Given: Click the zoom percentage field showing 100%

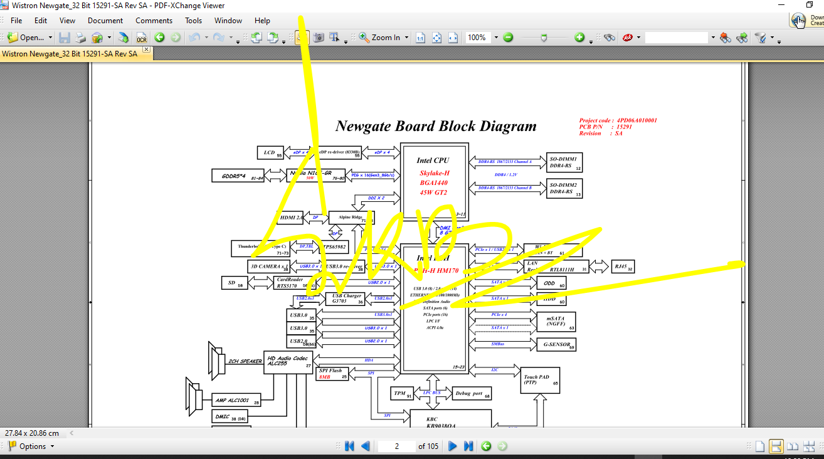Looking at the screenshot, I should point(478,38).
